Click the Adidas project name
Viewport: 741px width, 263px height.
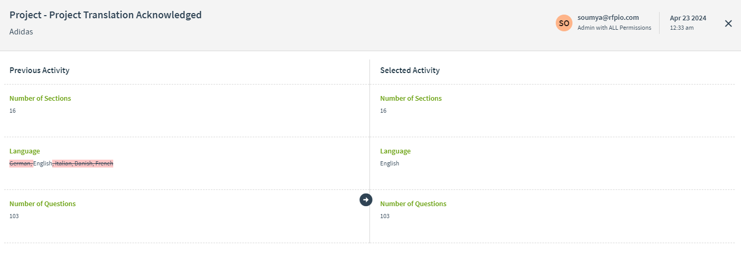click(21, 32)
